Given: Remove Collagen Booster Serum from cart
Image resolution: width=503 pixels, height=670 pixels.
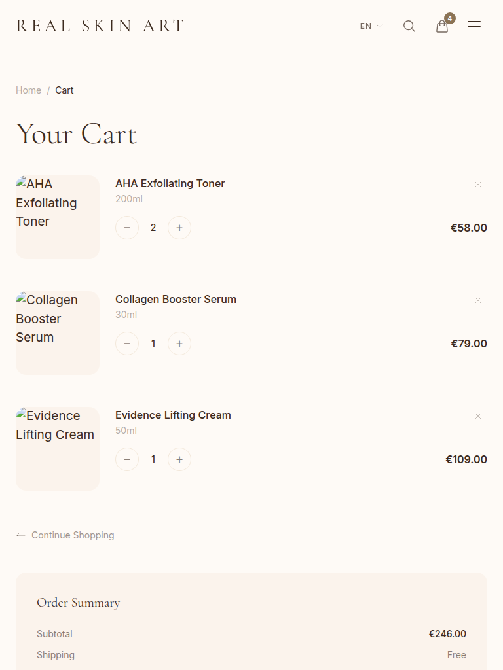Looking at the screenshot, I should pyautogui.click(x=478, y=300).
